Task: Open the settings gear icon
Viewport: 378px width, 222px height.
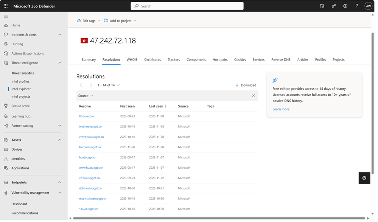Action: 345,6
